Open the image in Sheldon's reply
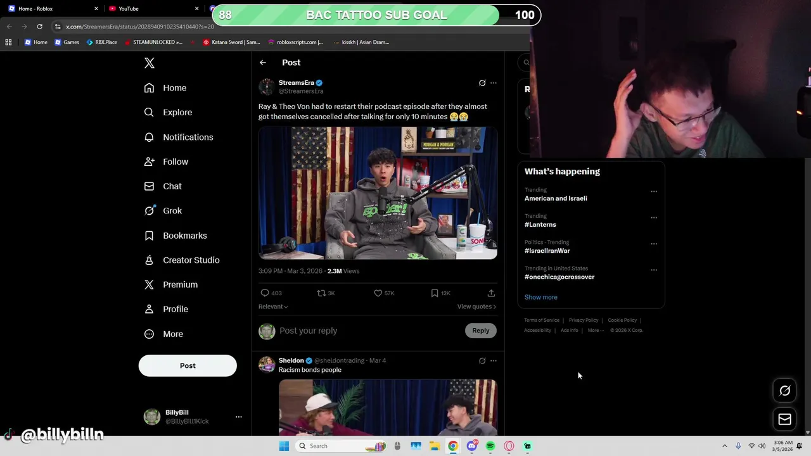This screenshot has height=456, width=811. [x=388, y=407]
